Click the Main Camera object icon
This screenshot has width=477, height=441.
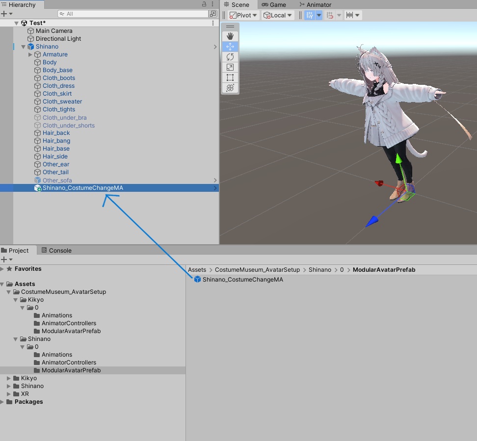pyautogui.click(x=30, y=31)
